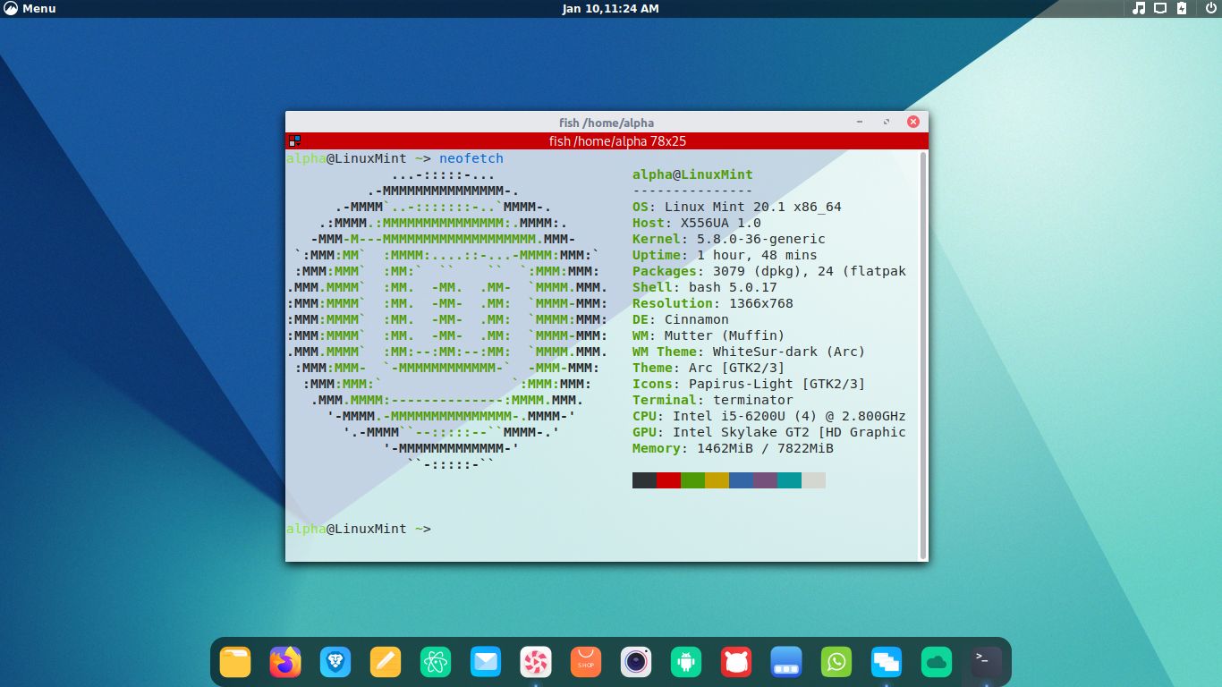
Task: Click the green cloud app in the dock
Action: tap(936, 662)
